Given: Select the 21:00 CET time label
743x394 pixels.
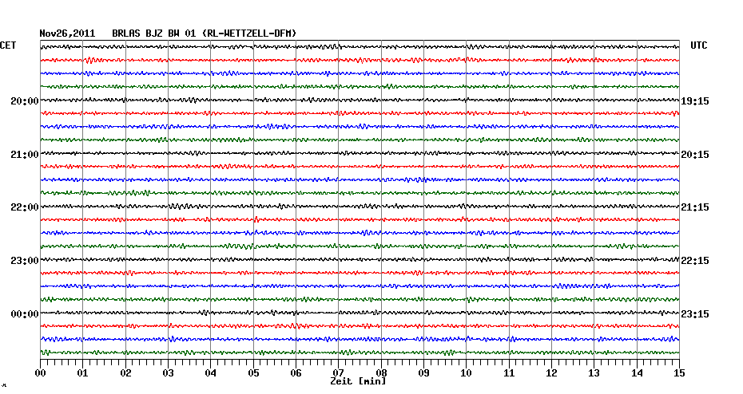Looking at the screenshot, I should tap(25, 154).
